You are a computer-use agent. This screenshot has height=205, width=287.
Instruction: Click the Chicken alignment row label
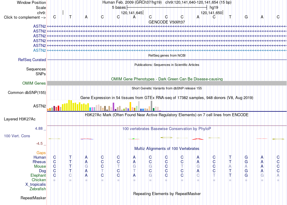click(x=39, y=180)
